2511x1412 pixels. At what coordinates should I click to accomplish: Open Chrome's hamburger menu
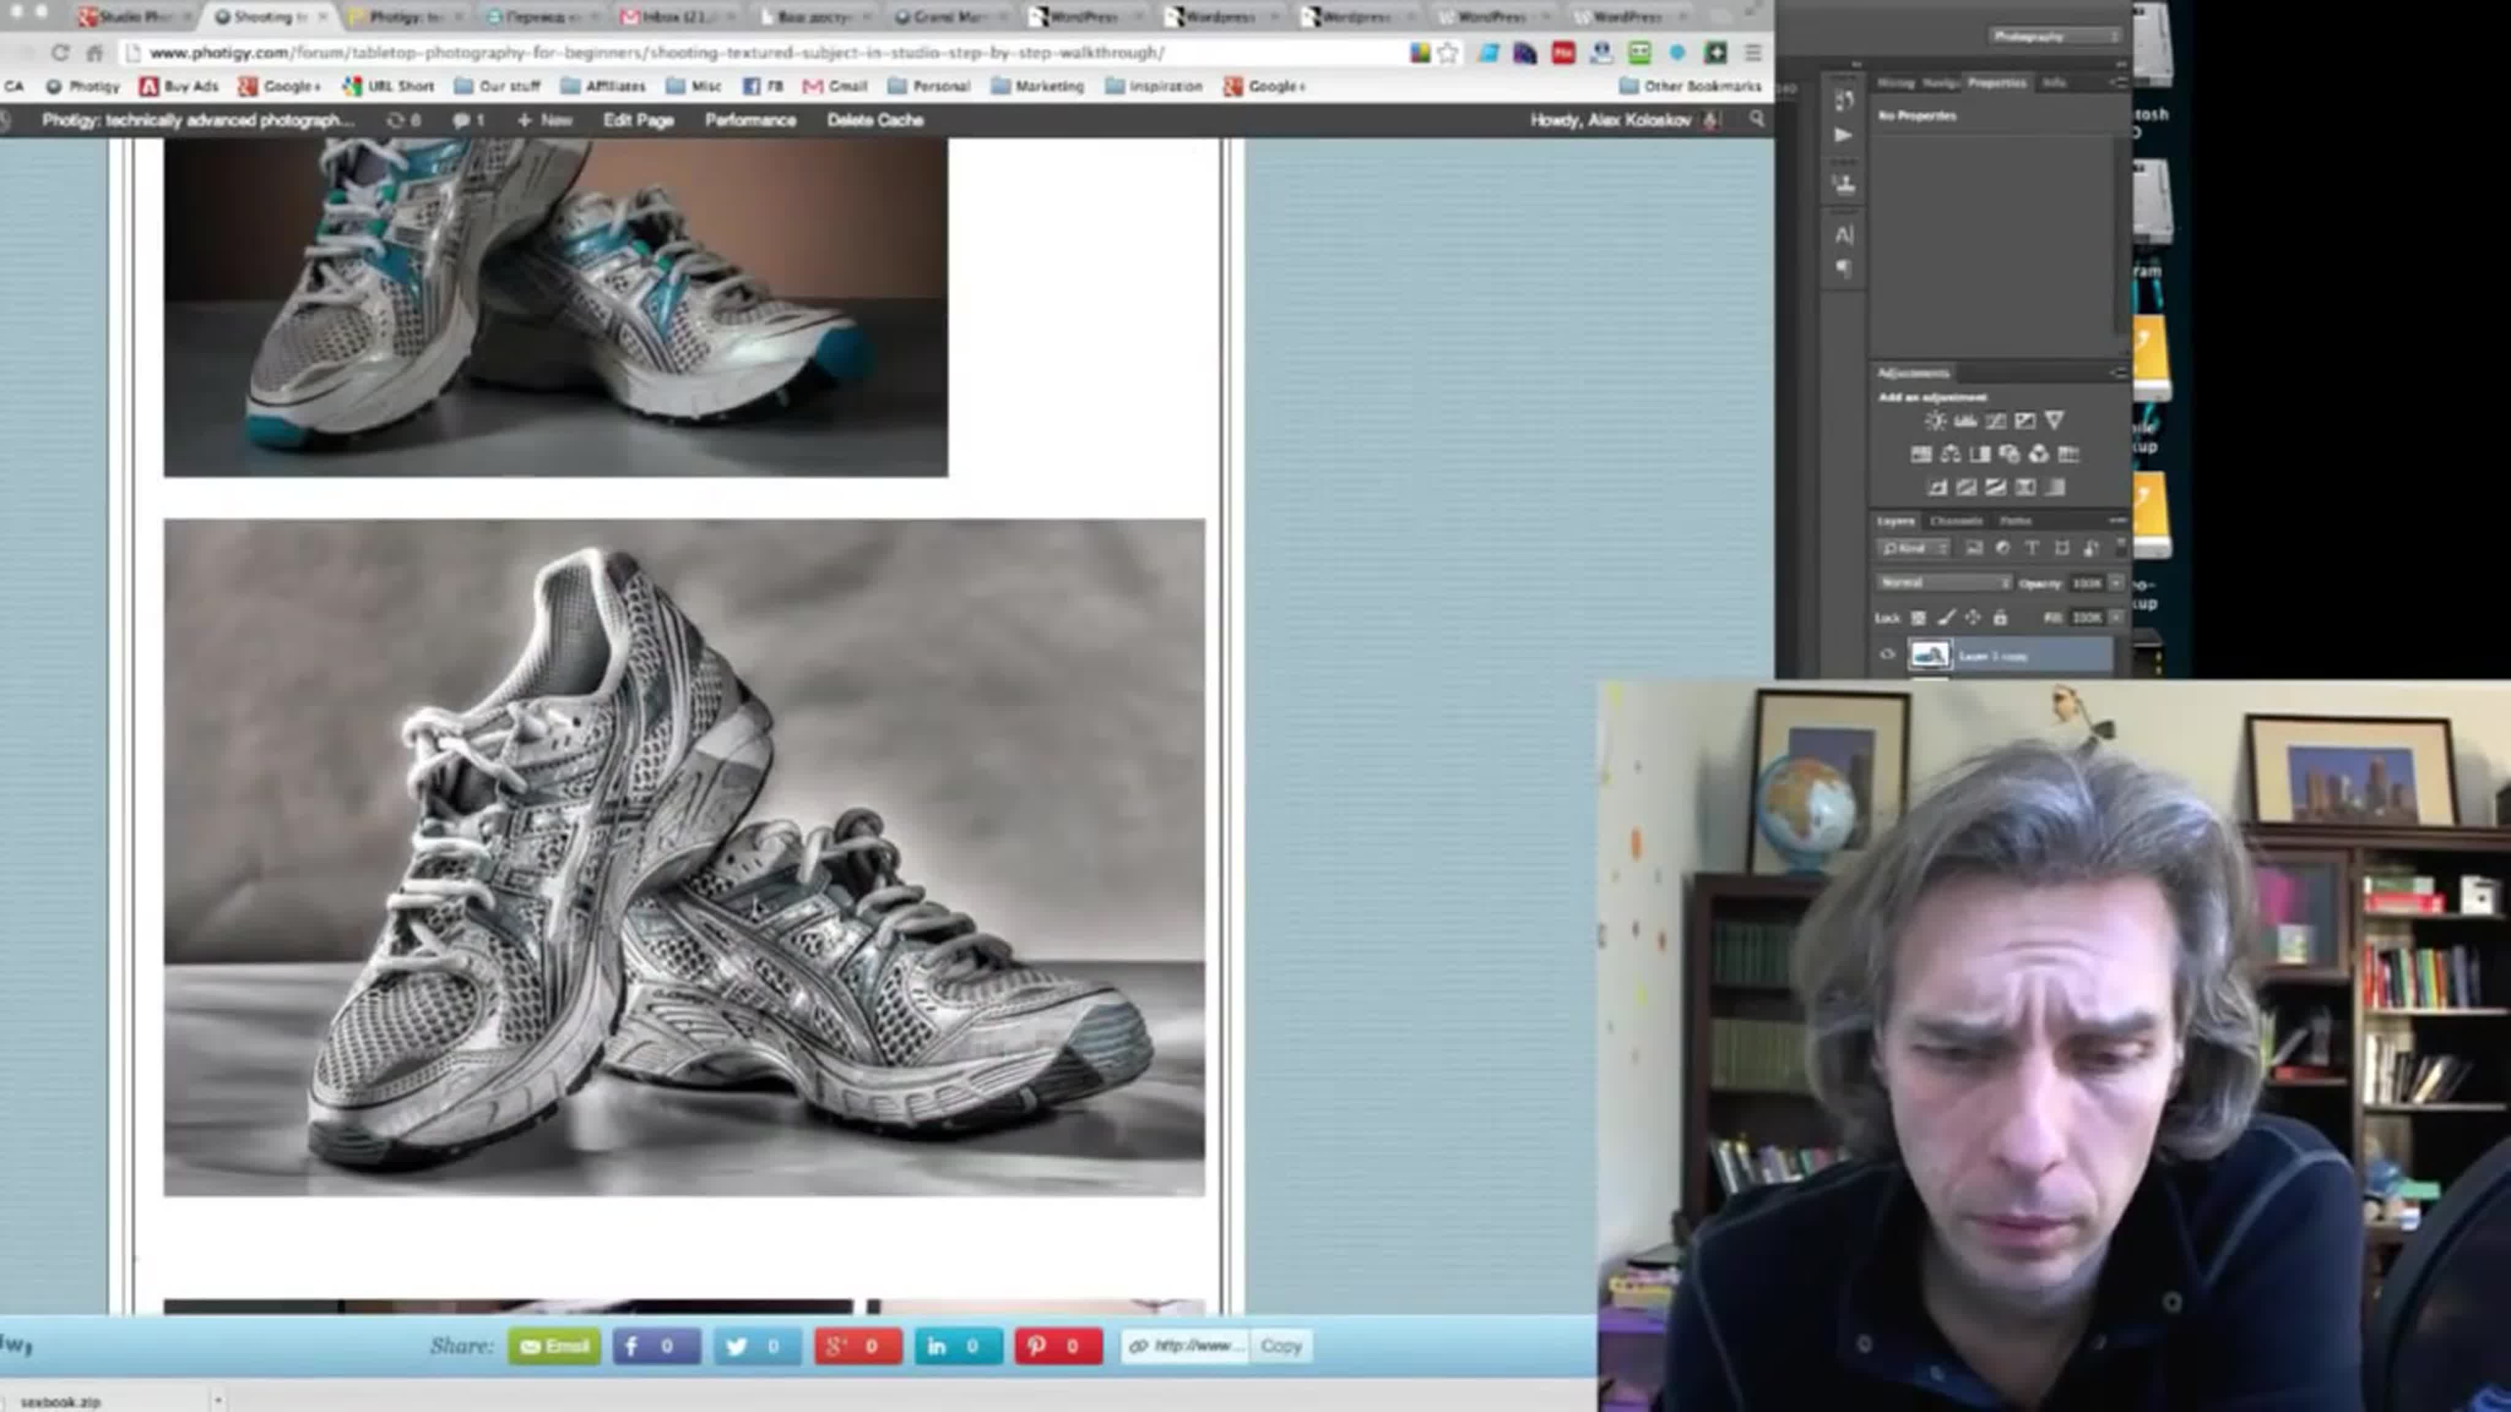pyautogui.click(x=1753, y=53)
